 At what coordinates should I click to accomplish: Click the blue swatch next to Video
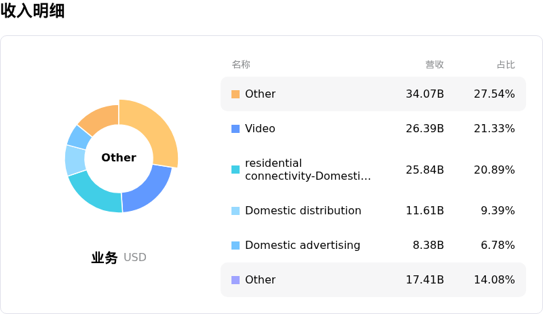click(236, 129)
